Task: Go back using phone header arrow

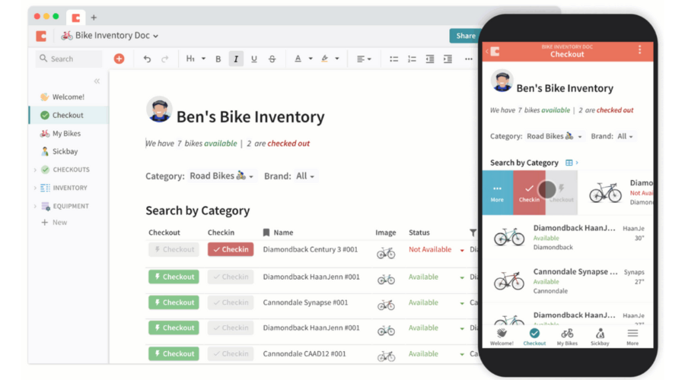Action: [488, 52]
